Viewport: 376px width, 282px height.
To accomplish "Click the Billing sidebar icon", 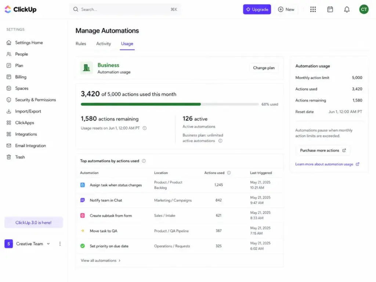I will click(9, 77).
